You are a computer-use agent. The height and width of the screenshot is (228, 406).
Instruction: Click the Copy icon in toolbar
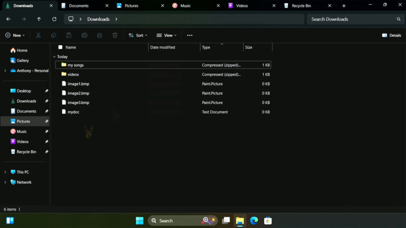[x=53, y=35]
